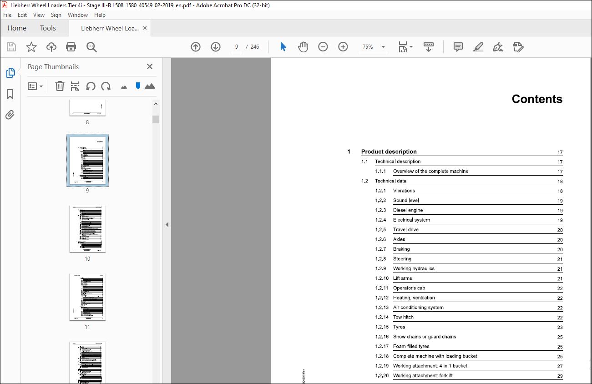The image size is (592, 384).
Task: Zoom out with the minus button
Action: (323, 47)
